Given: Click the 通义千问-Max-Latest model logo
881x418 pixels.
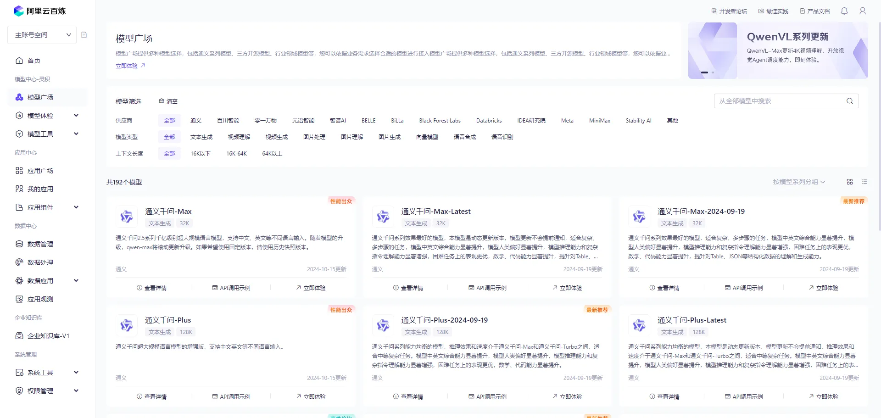Looking at the screenshot, I should (383, 217).
